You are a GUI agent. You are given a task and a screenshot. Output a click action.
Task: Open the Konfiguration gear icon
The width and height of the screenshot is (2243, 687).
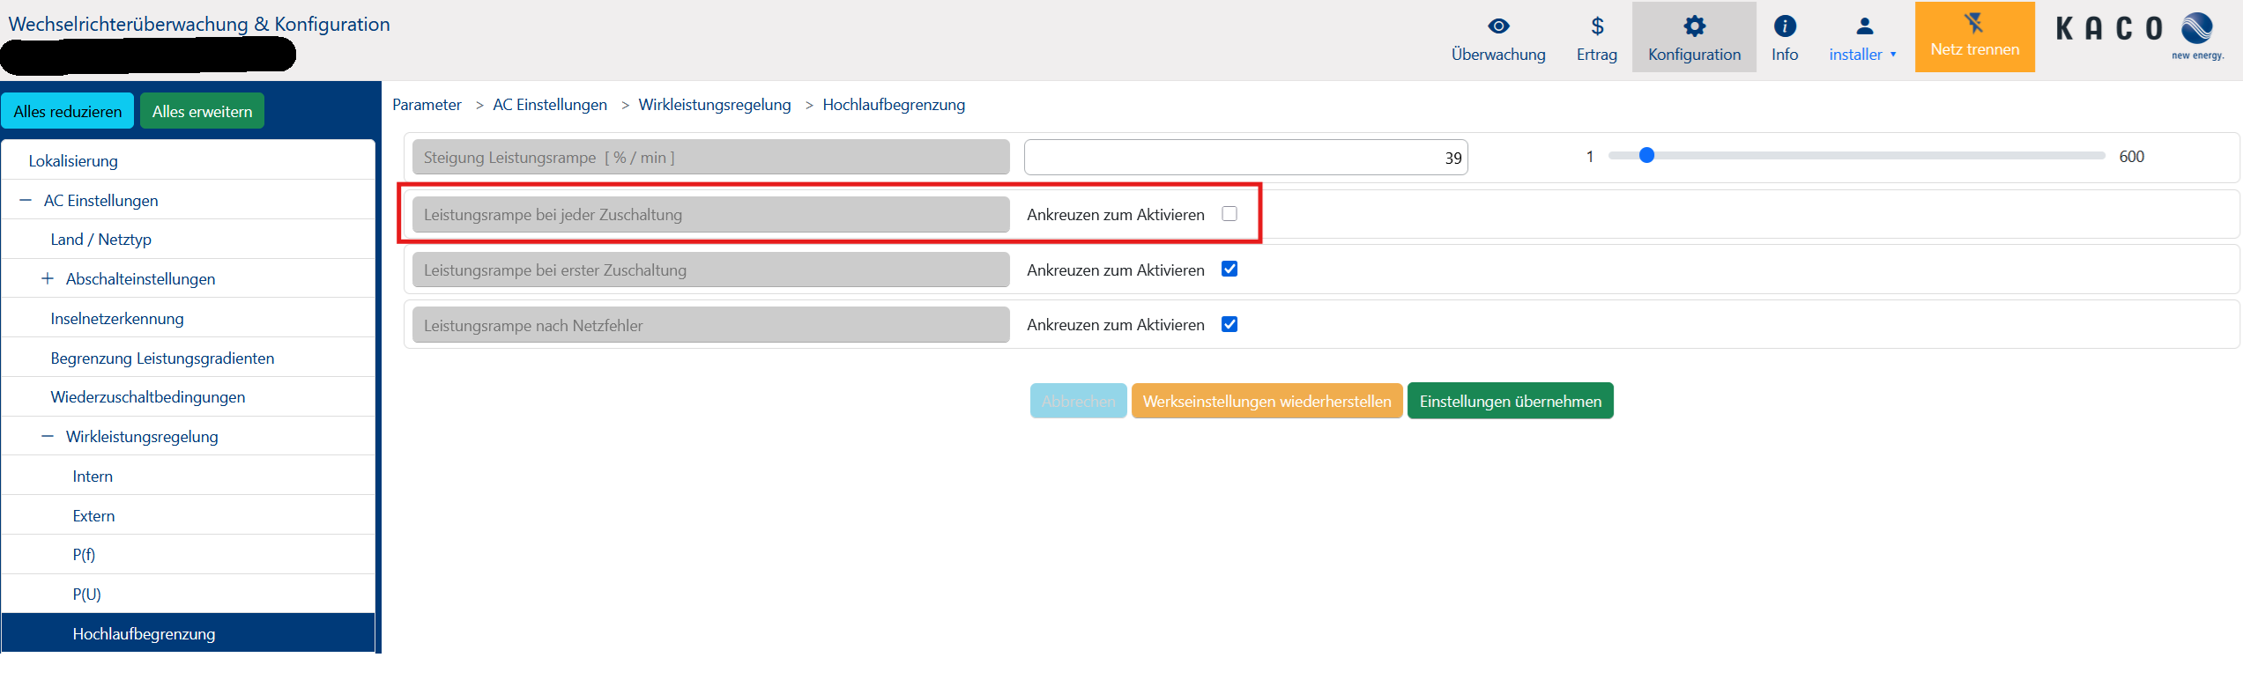(1694, 26)
